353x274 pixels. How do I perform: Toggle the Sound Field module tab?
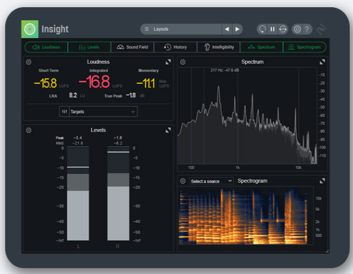point(132,47)
